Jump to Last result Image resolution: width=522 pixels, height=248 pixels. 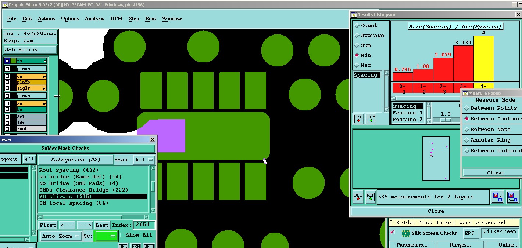[x=102, y=225]
